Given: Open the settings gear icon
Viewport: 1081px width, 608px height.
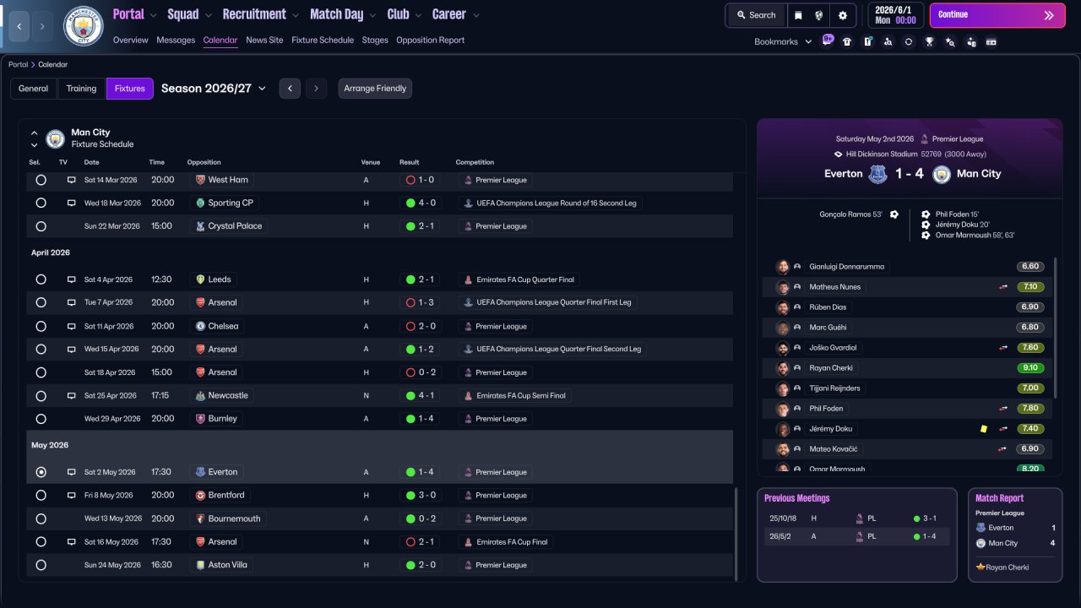Looking at the screenshot, I should pos(842,15).
